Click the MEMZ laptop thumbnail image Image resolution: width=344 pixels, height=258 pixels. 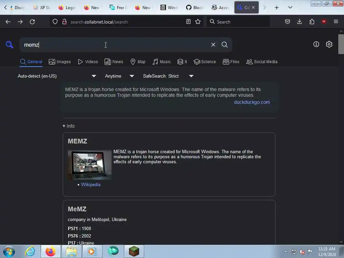[89, 165]
